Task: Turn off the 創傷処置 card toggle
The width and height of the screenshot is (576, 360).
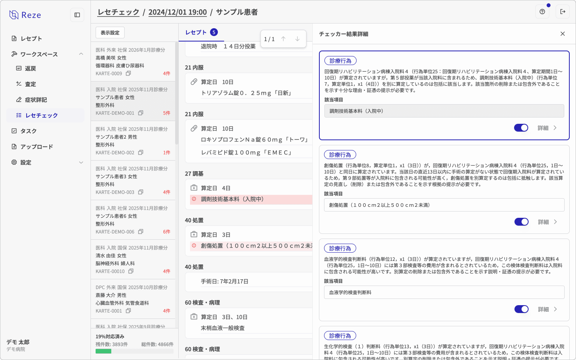Action: 522,222
